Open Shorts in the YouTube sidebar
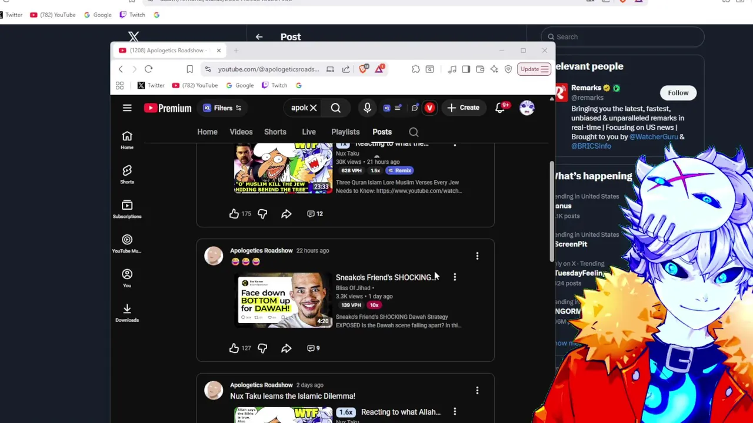The image size is (753, 423). [127, 175]
